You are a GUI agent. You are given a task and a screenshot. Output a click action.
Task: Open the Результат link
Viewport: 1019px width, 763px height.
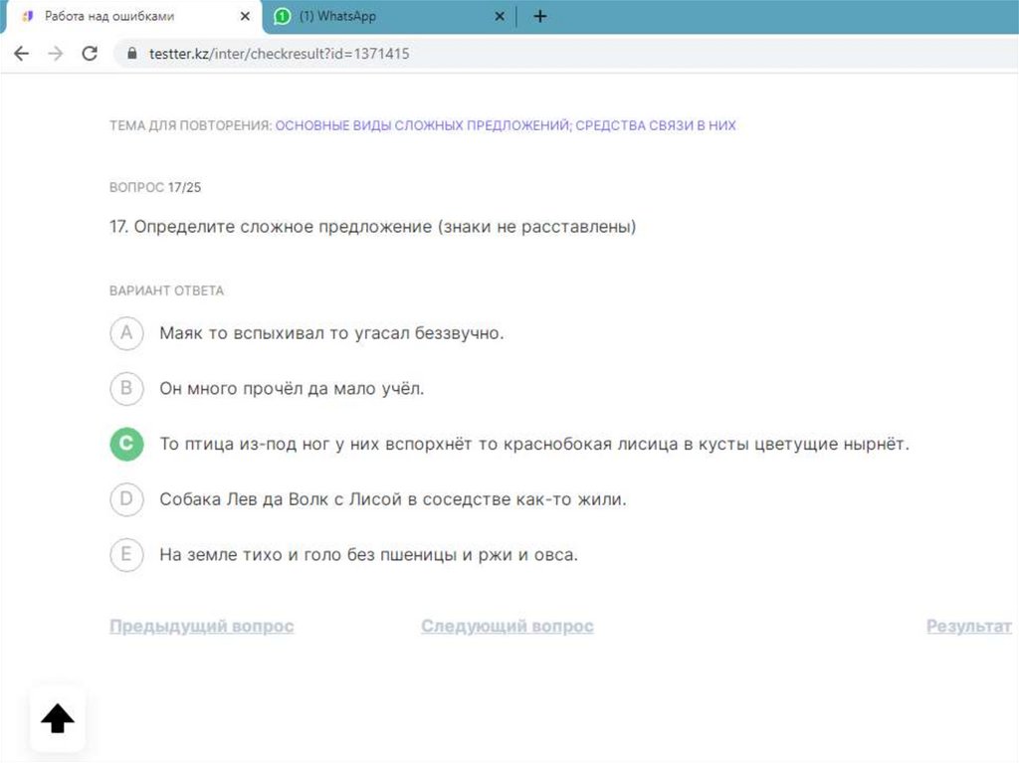[969, 626]
